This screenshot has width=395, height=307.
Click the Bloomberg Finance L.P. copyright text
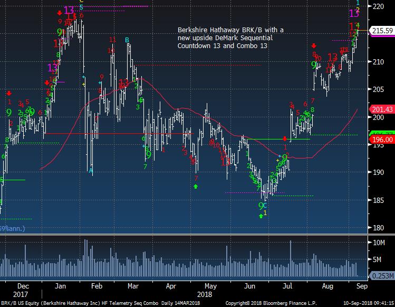coord(271,303)
